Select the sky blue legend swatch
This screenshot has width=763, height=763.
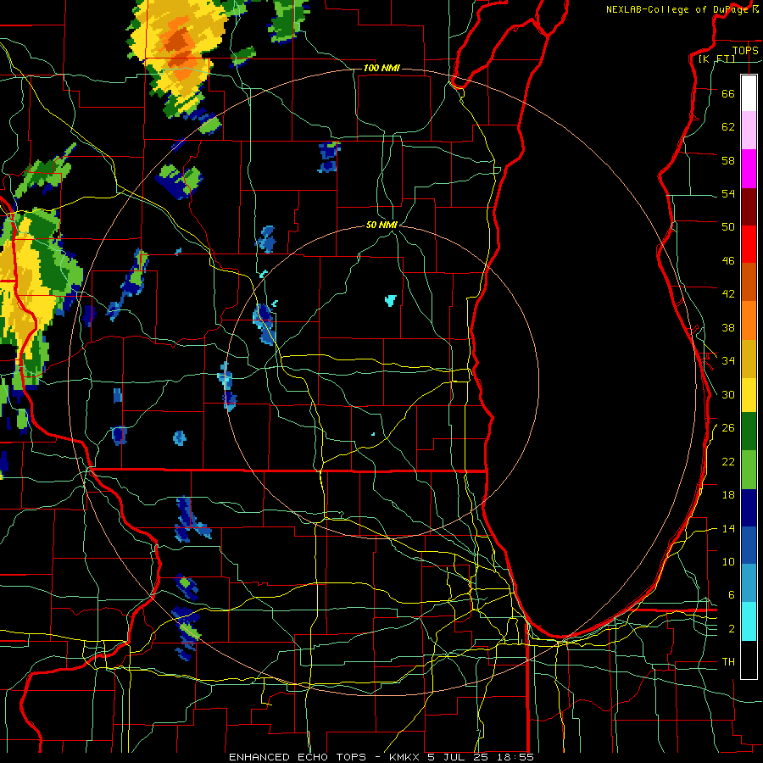(749, 583)
